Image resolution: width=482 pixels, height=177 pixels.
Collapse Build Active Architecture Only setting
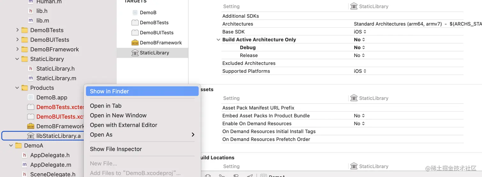pyautogui.click(x=218, y=40)
